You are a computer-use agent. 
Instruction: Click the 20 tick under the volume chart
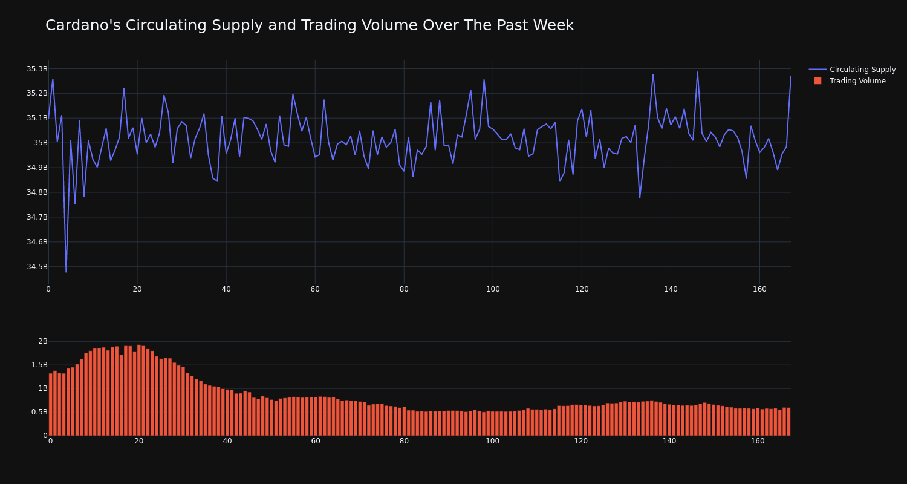click(x=139, y=441)
